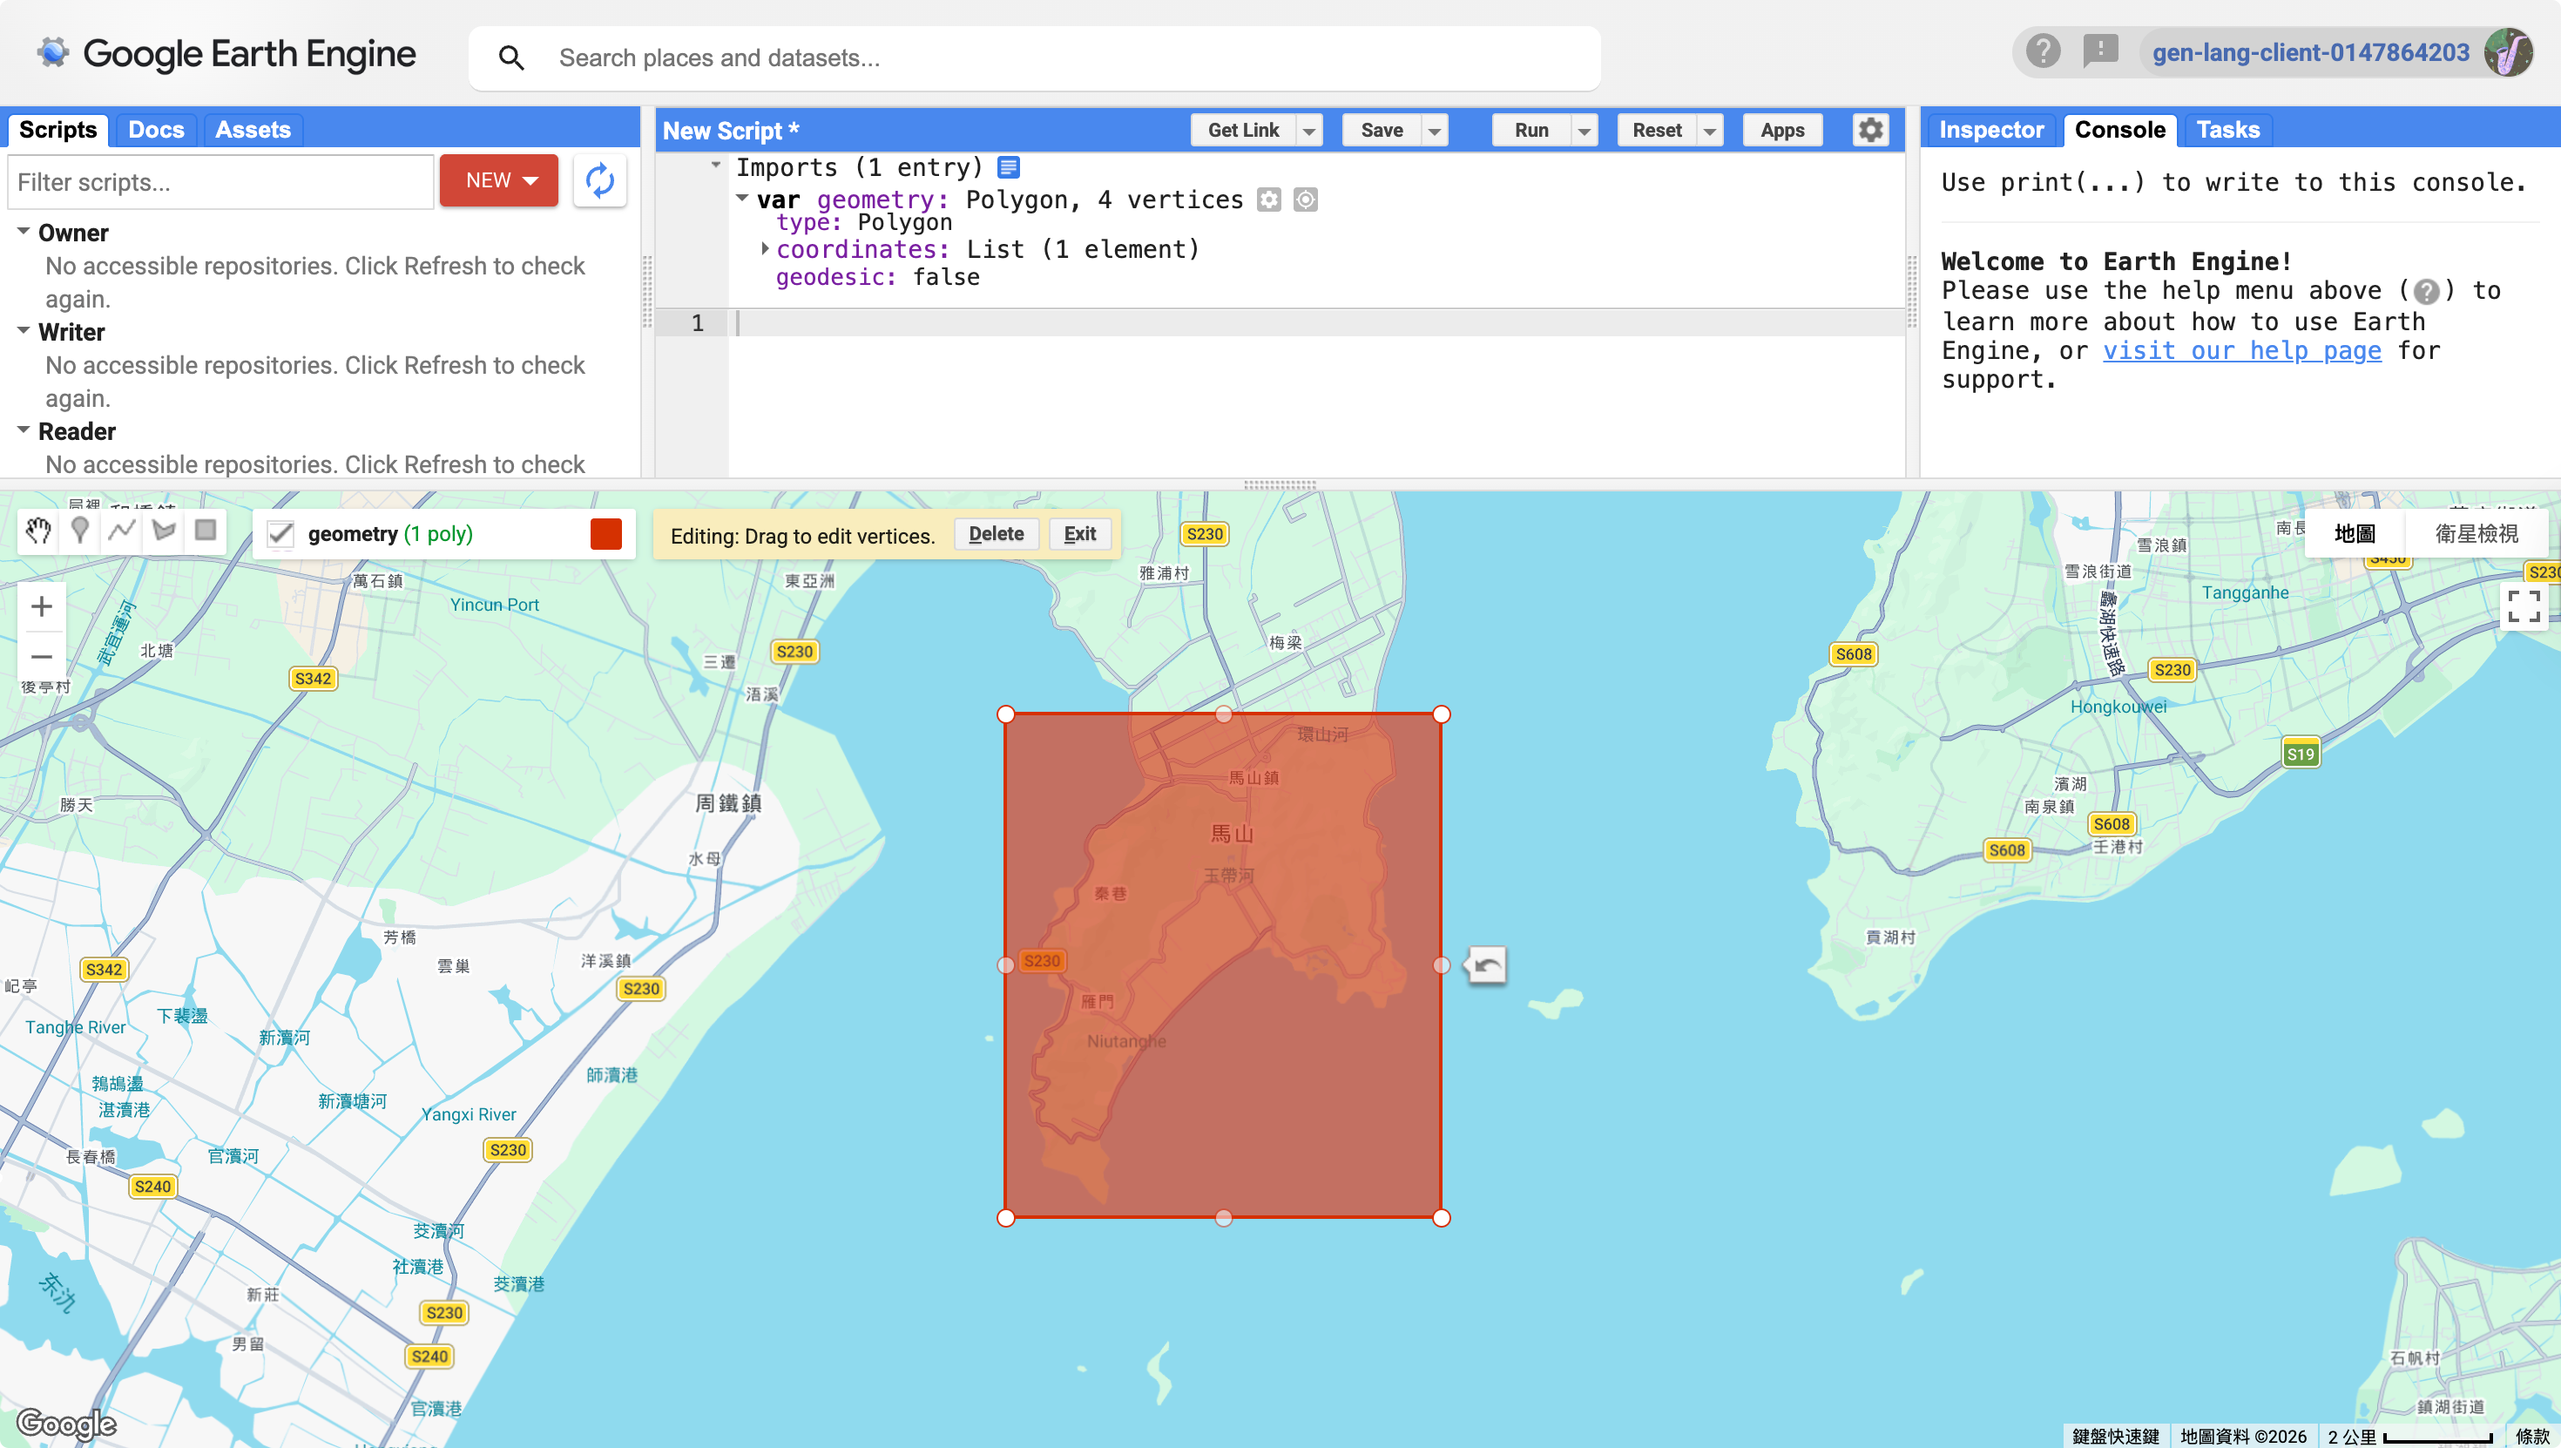Image resolution: width=2561 pixels, height=1448 pixels.
Task: Open the script settings gear
Action: click(1870, 131)
